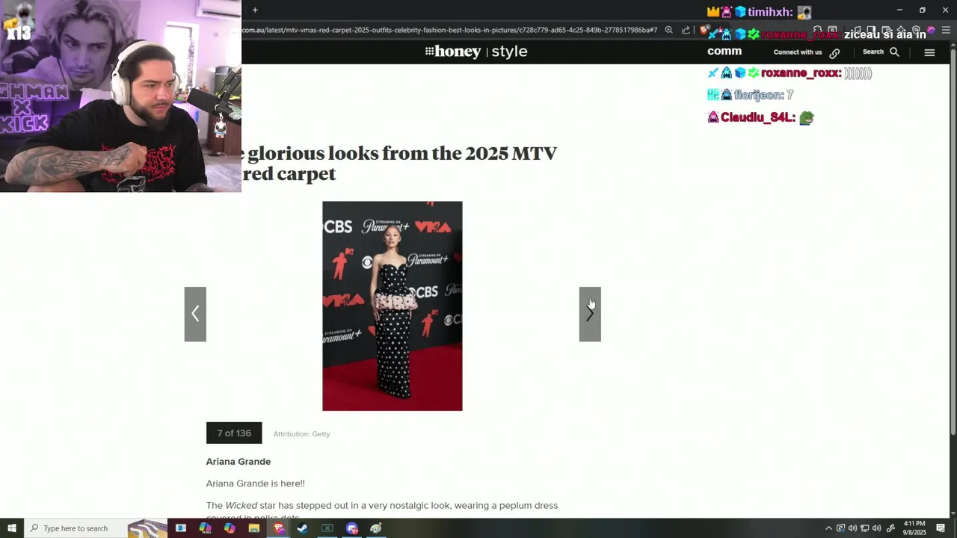The image size is (957, 538).
Task: Open the hamburger menu on the honey site header
Action: (x=929, y=52)
